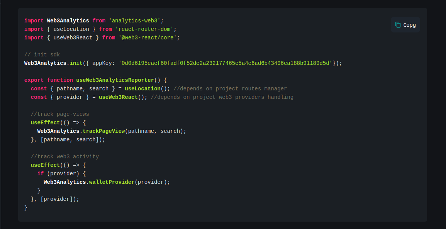Click the Copy button
Screen dimensions: 446x229
(405, 24)
